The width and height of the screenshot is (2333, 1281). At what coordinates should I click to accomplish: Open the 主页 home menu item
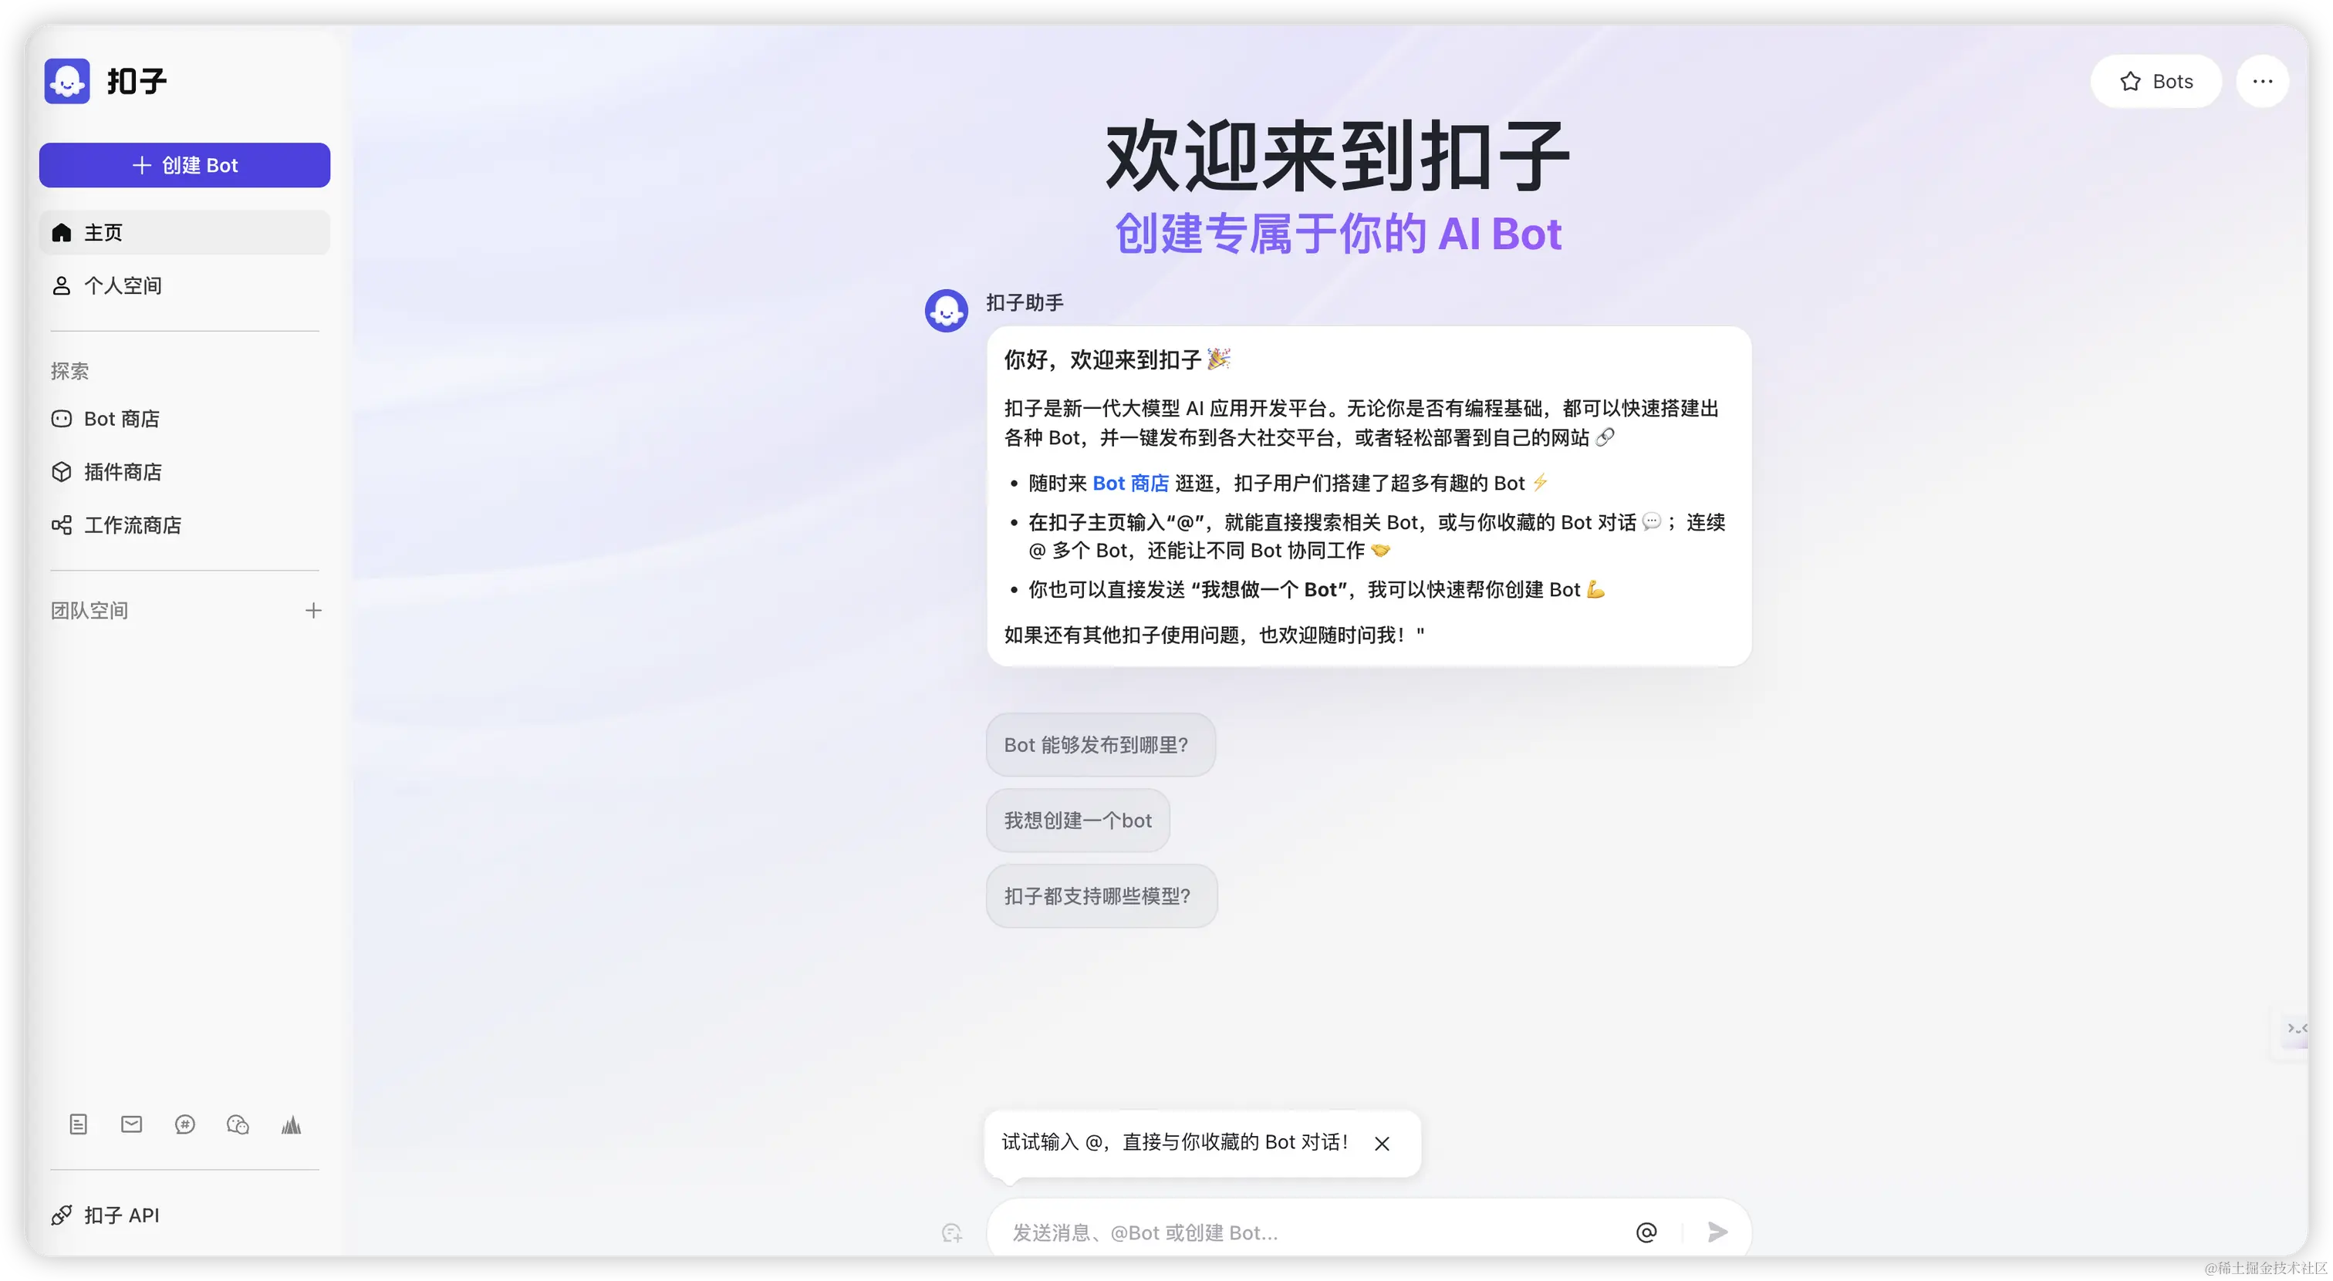coord(184,233)
